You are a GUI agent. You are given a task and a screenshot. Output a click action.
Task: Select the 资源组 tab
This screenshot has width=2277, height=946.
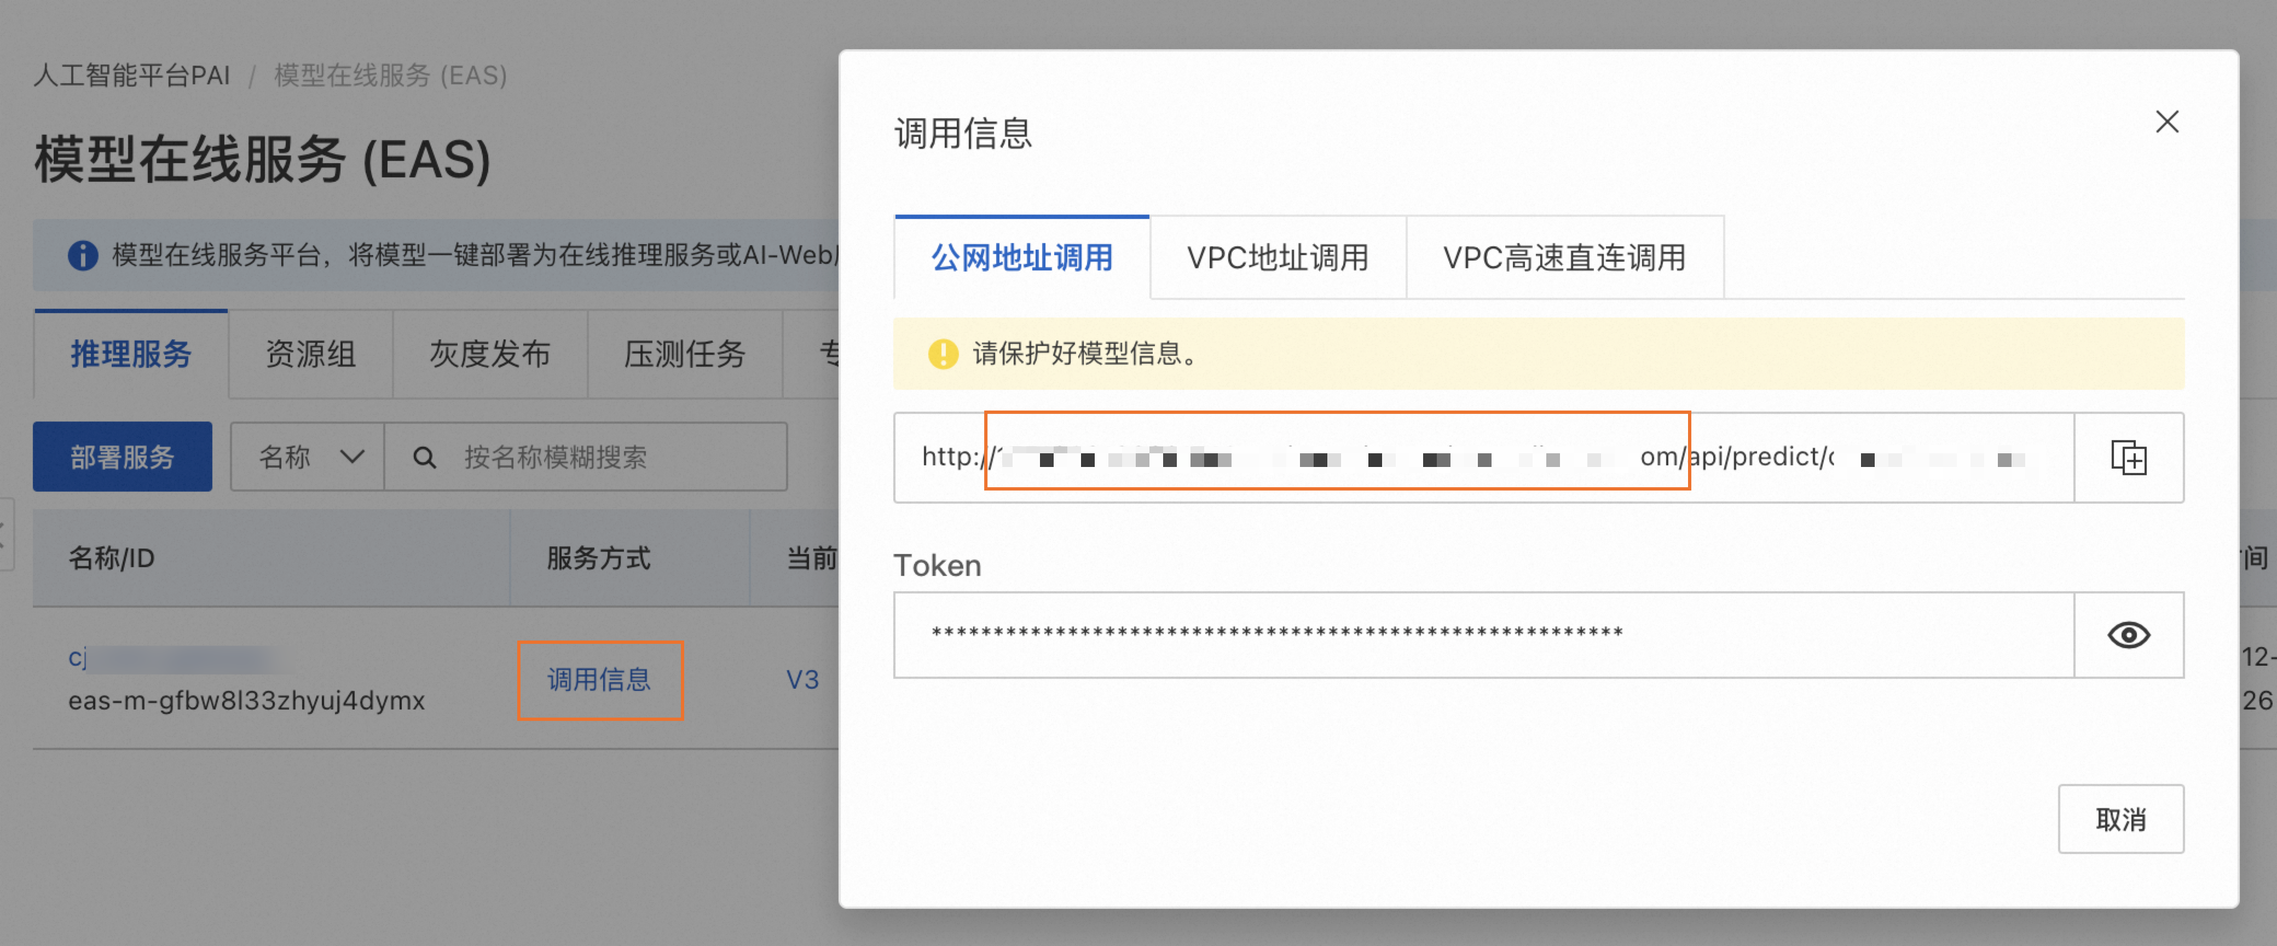(310, 354)
